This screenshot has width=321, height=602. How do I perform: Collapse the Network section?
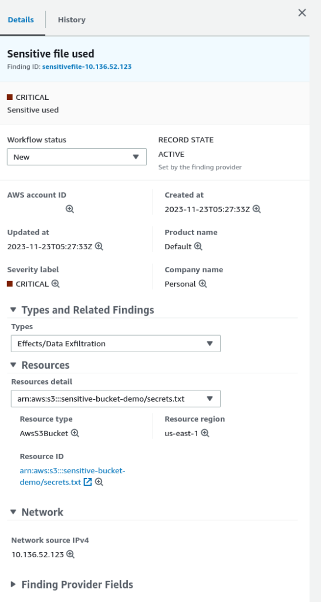click(37, 512)
